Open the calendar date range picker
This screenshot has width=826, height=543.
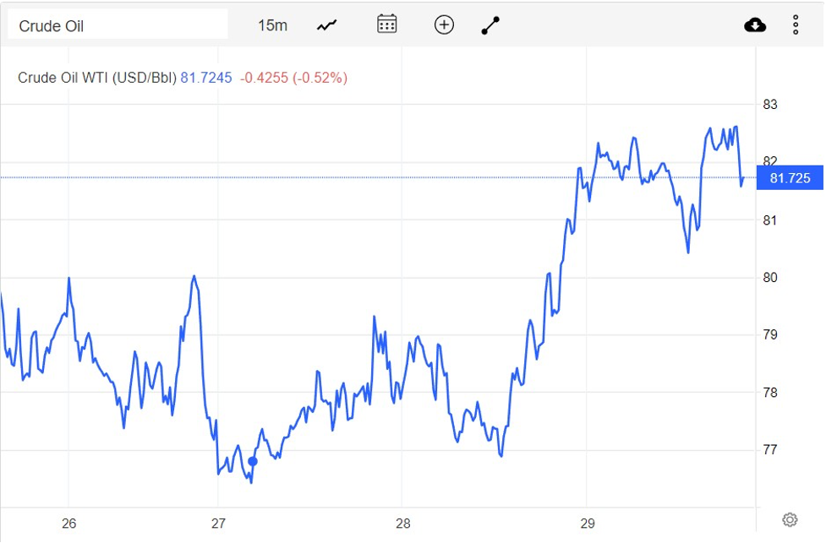coord(386,24)
